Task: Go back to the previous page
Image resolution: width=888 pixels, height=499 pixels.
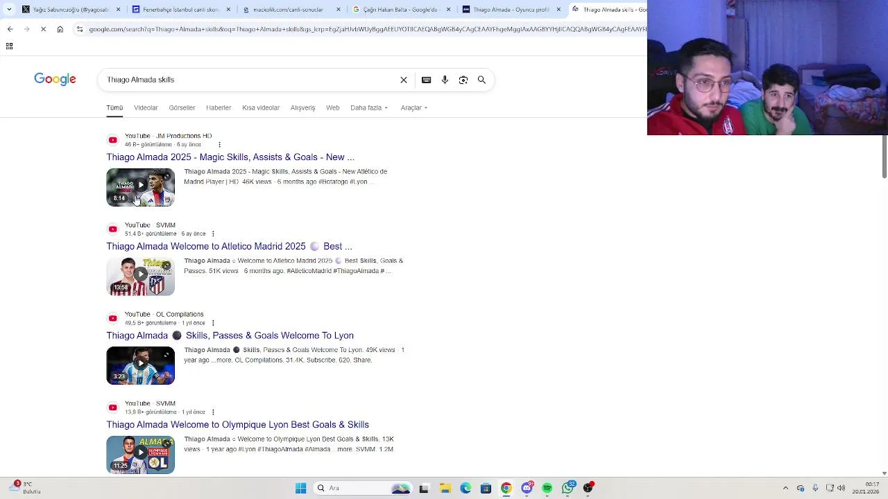Action: coord(10,29)
